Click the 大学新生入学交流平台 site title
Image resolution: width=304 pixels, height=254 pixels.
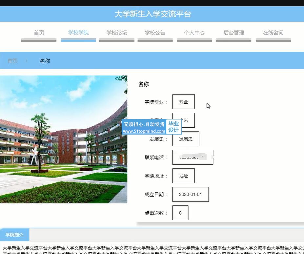click(x=153, y=14)
